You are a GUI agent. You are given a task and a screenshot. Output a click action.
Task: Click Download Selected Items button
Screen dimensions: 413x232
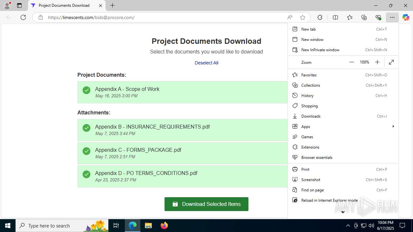[x=206, y=204]
